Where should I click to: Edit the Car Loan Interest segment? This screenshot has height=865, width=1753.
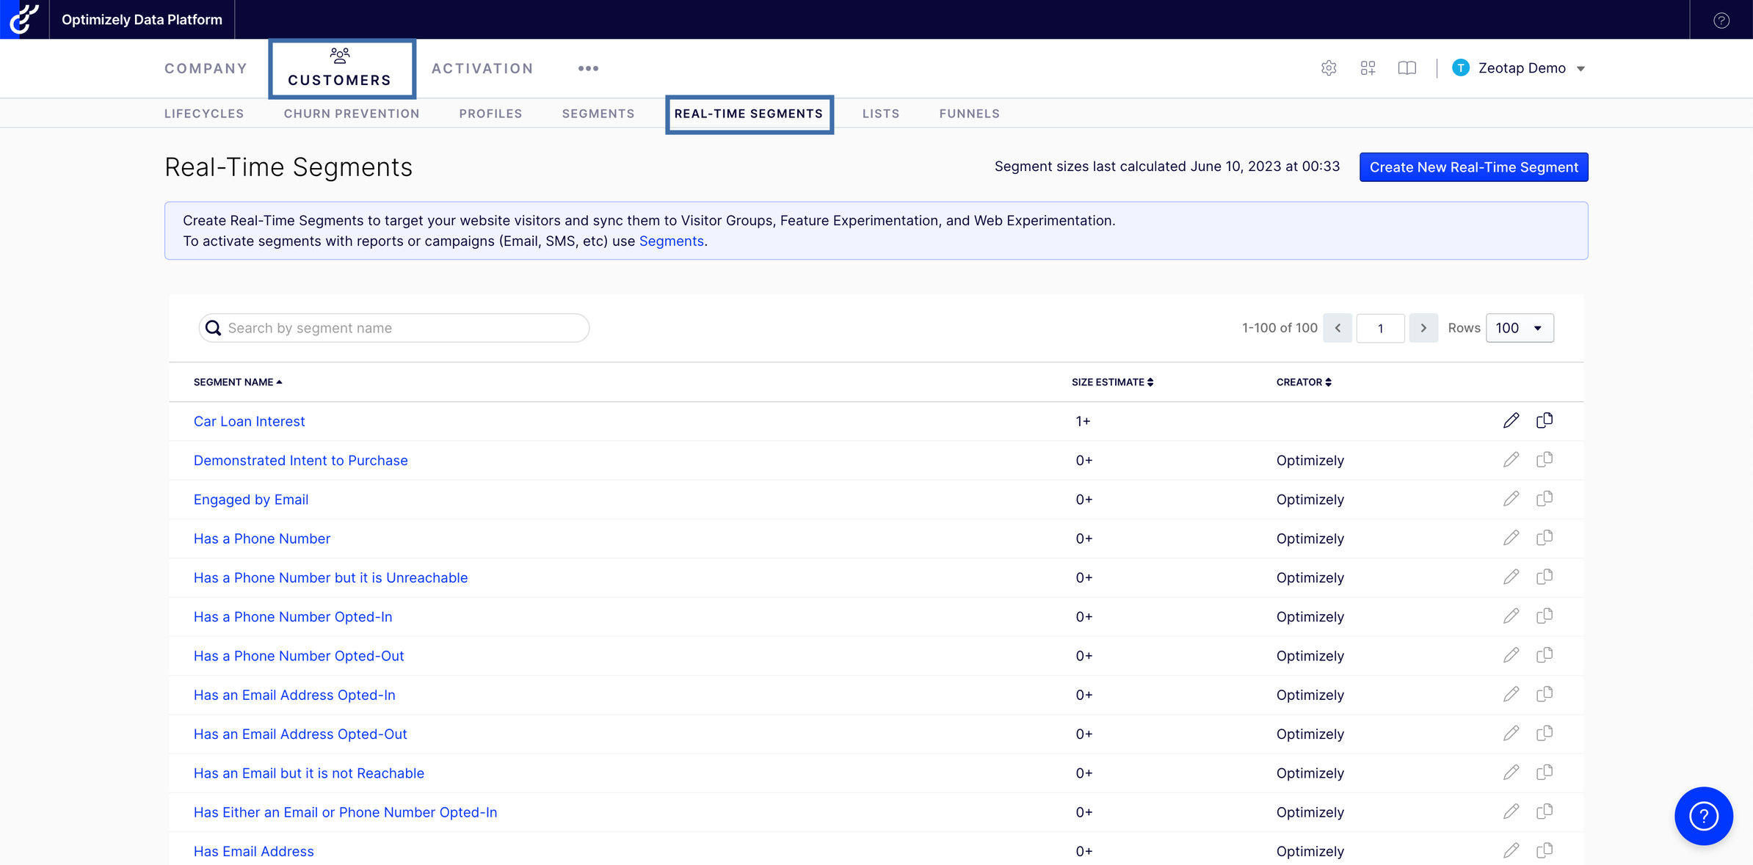1511,421
